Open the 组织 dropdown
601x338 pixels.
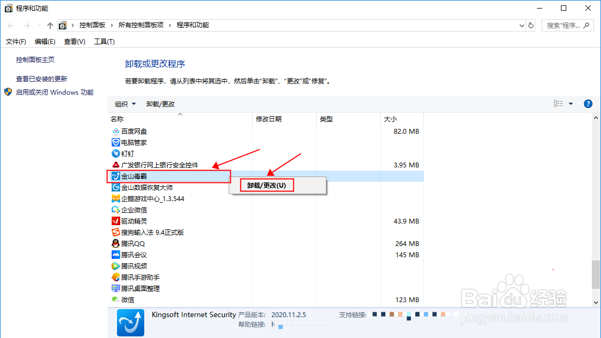point(125,104)
